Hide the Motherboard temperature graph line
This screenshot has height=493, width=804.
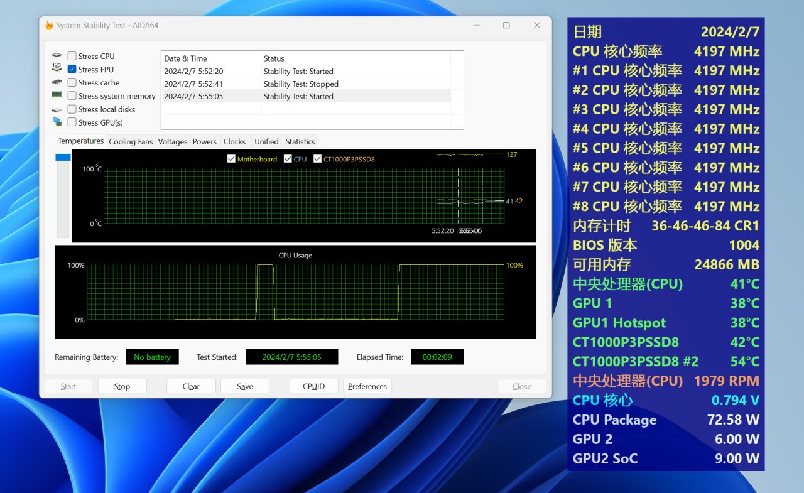231,159
